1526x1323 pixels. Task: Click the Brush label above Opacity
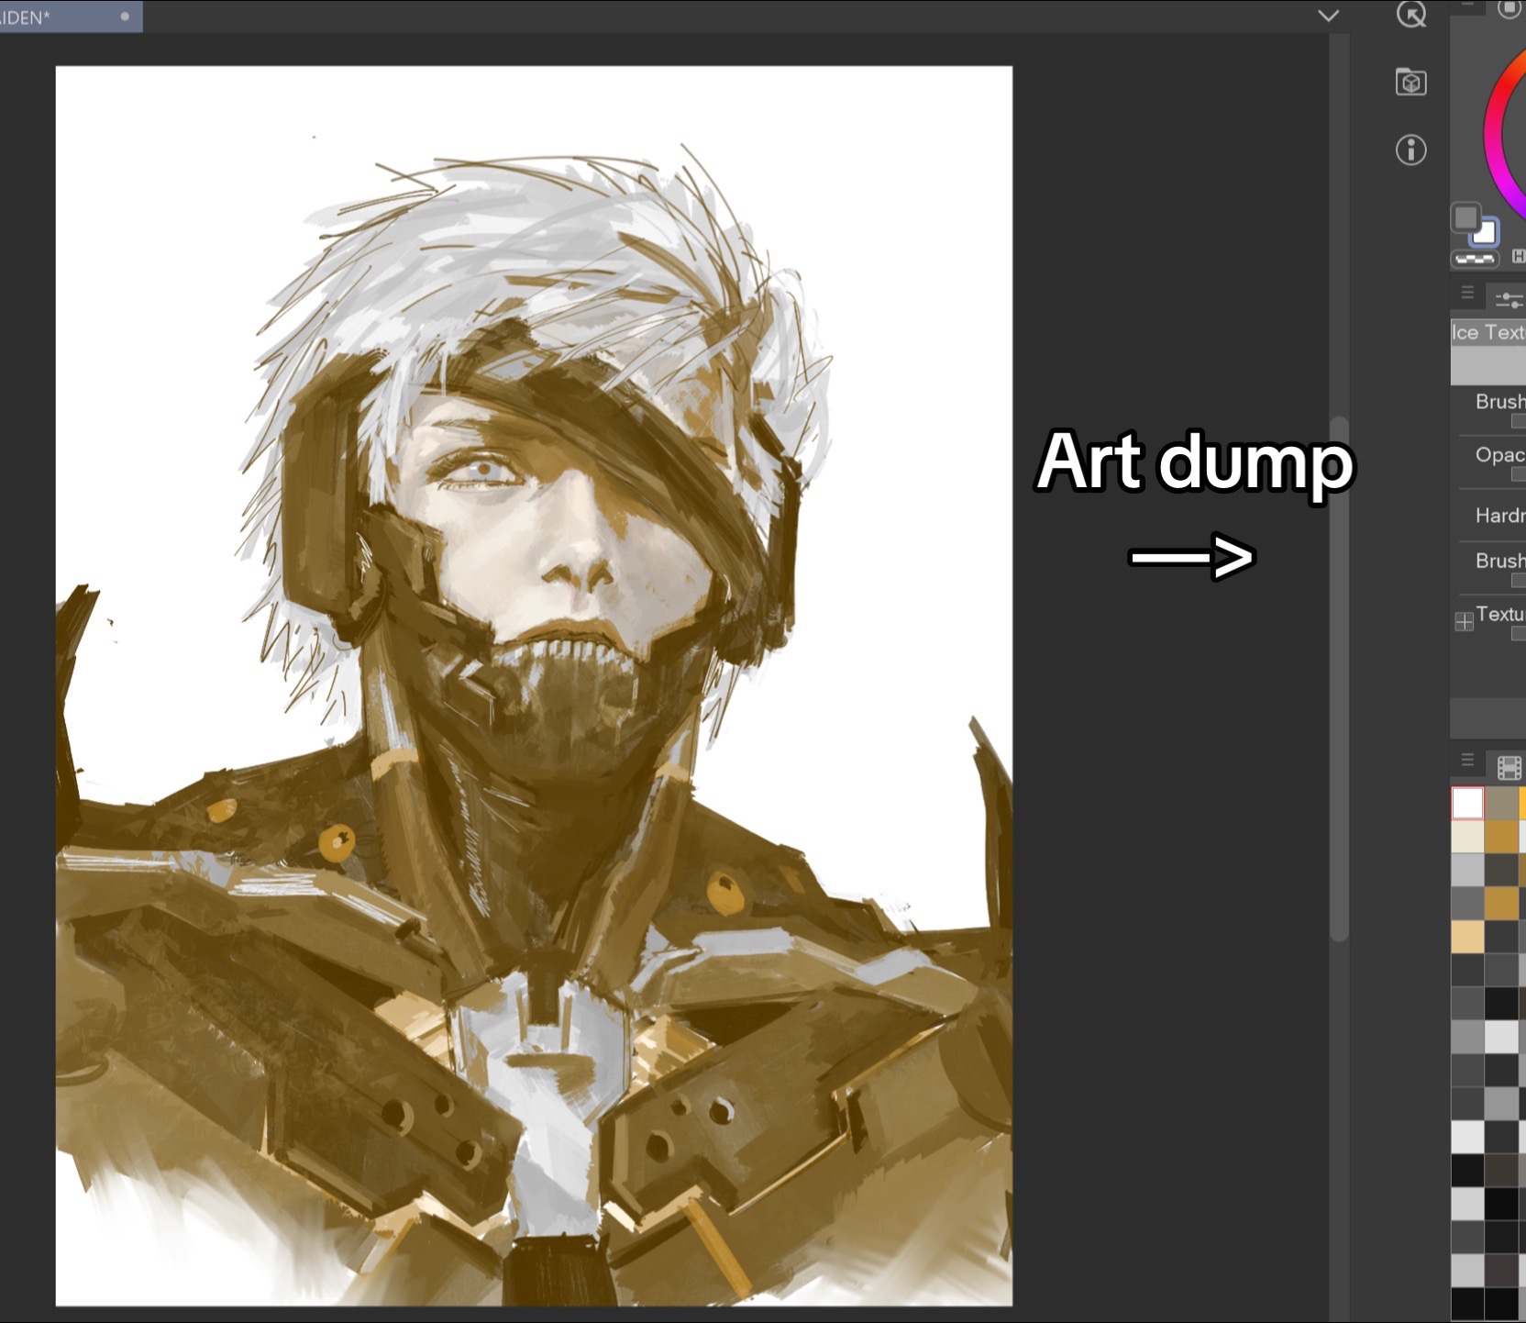pyautogui.click(x=1500, y=401)
